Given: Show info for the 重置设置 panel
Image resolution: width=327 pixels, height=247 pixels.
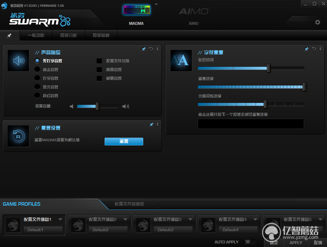Looking at the screenshot, I should point(157,124).
